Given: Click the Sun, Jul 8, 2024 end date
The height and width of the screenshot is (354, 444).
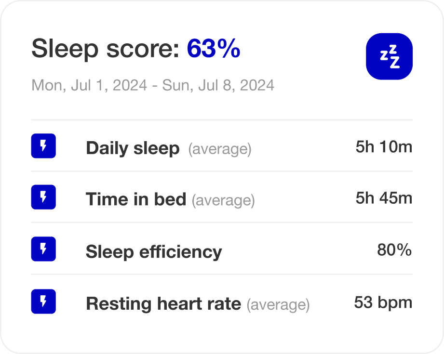Looking at the screenshot, I should point(218,85).
